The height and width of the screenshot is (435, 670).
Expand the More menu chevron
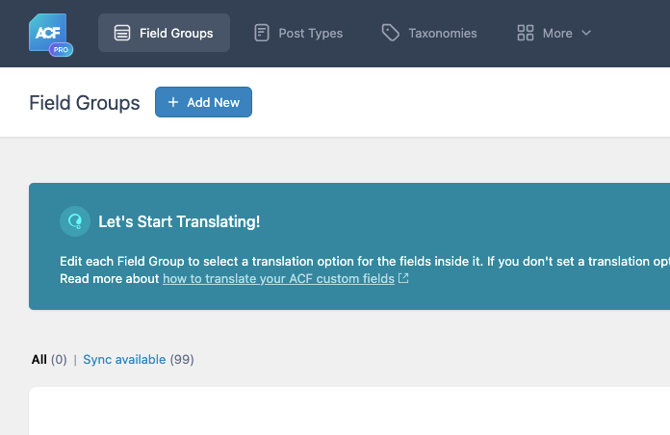click(586, 33)
